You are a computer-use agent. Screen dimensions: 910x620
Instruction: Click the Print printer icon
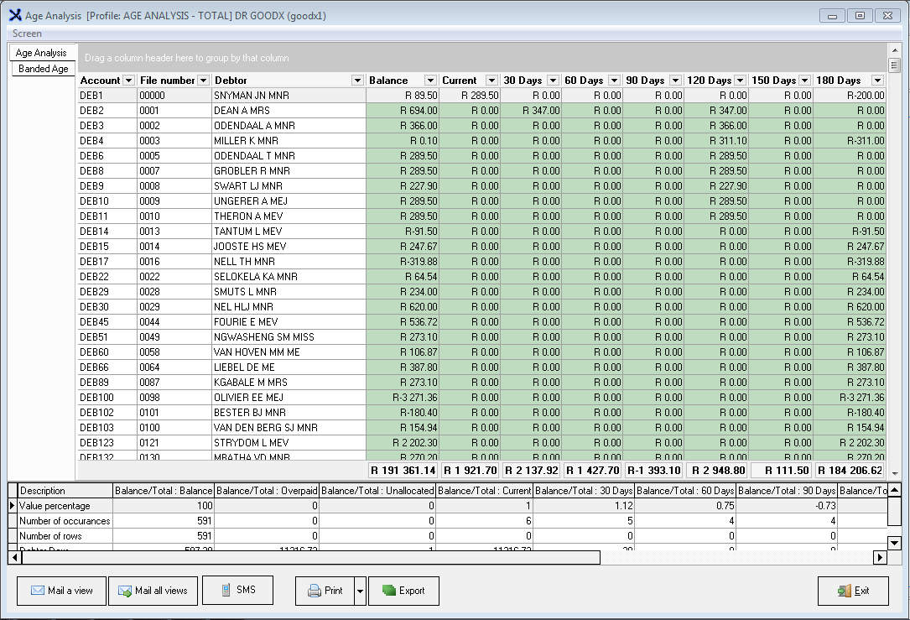click(x=315, y=591)
